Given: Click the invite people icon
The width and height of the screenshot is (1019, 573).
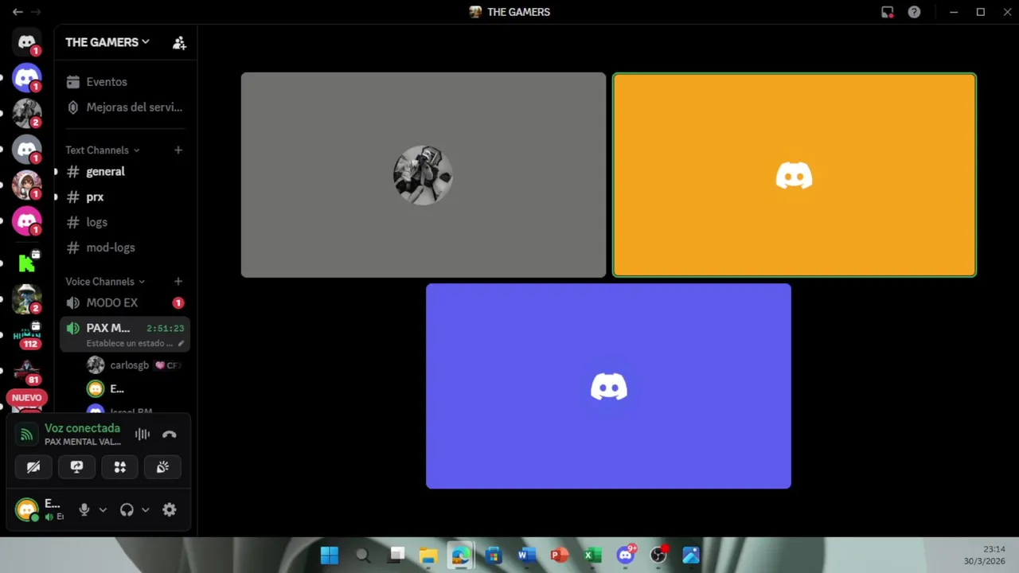Looking at the screenshot, I should [x=179, y=42].
